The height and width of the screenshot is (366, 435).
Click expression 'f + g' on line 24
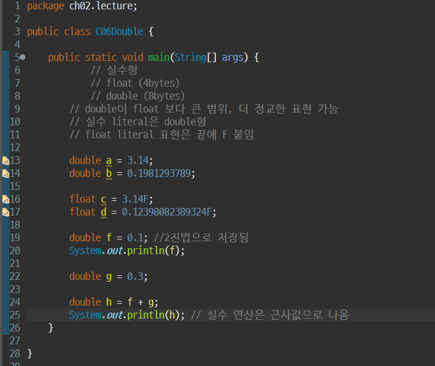click(x=140, y=302)
